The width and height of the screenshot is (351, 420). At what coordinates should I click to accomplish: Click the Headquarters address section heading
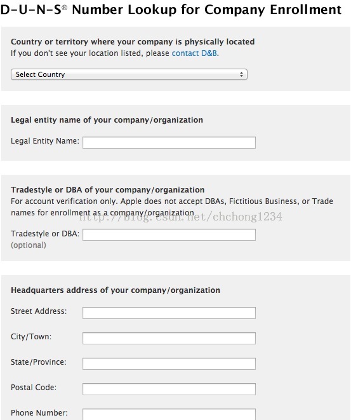(116, 290)
